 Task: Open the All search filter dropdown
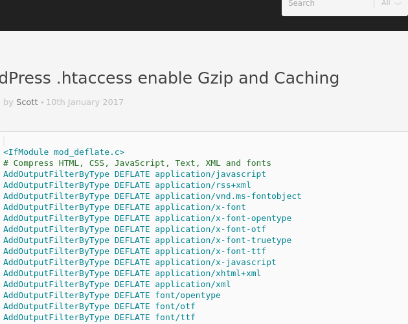[391, 3]
